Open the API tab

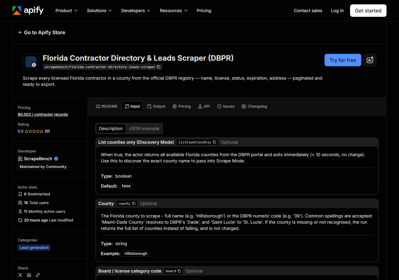point(204,106)
